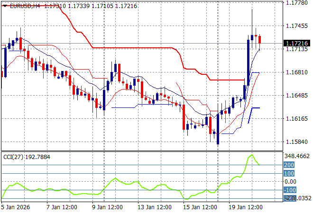
Task: Click the CCI 0.00 level label
Action: pos(290,181)
